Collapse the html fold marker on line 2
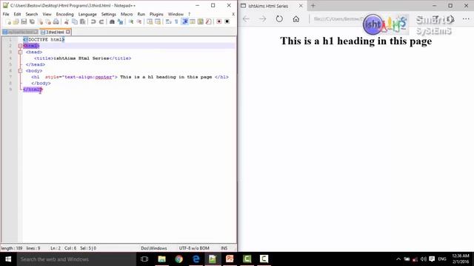This screenshot has width=474, height=266. (x=20, y=46)
